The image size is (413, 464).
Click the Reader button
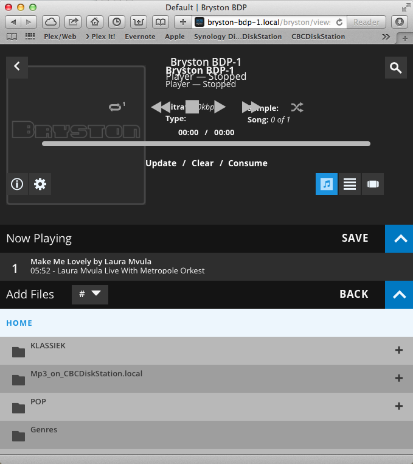click(366, 22)
